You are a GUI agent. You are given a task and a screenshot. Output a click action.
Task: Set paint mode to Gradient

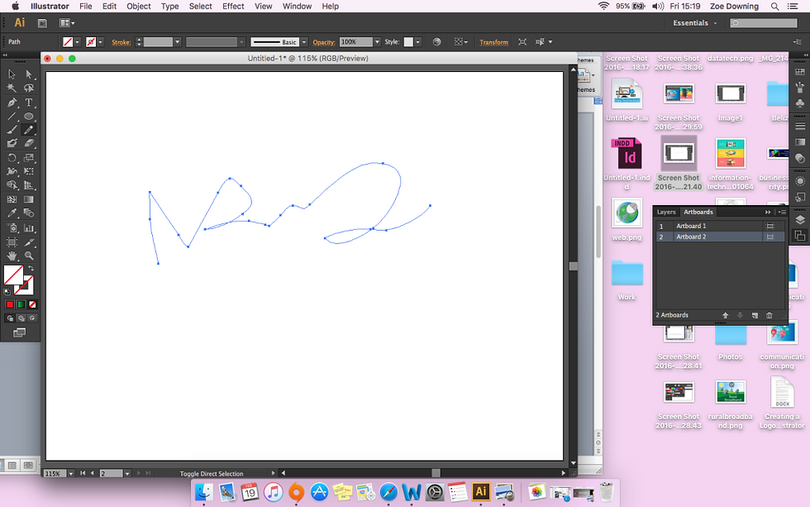coord(21,305)
